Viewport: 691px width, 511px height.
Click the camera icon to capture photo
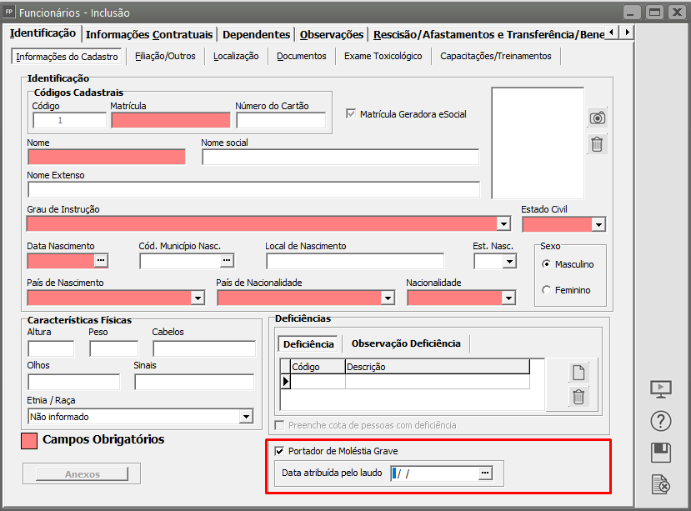click(x=597, y=118)
